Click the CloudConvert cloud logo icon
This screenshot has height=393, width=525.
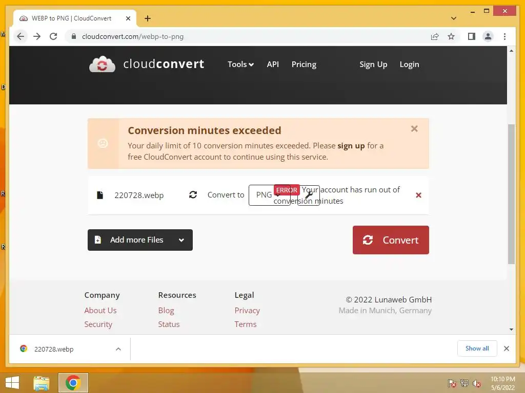coord(102,64)
